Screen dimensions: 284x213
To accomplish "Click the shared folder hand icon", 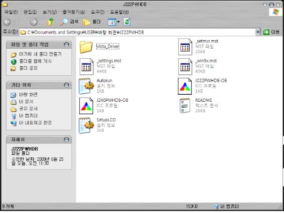I will pos(13,69).
